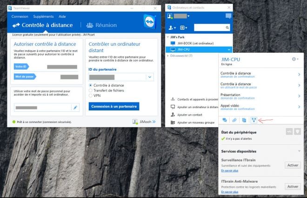The height and width of the screenshot is (198, 307).
Task: Open En savoir plus under Surveillance ITbrain
Action: [230, 171]
